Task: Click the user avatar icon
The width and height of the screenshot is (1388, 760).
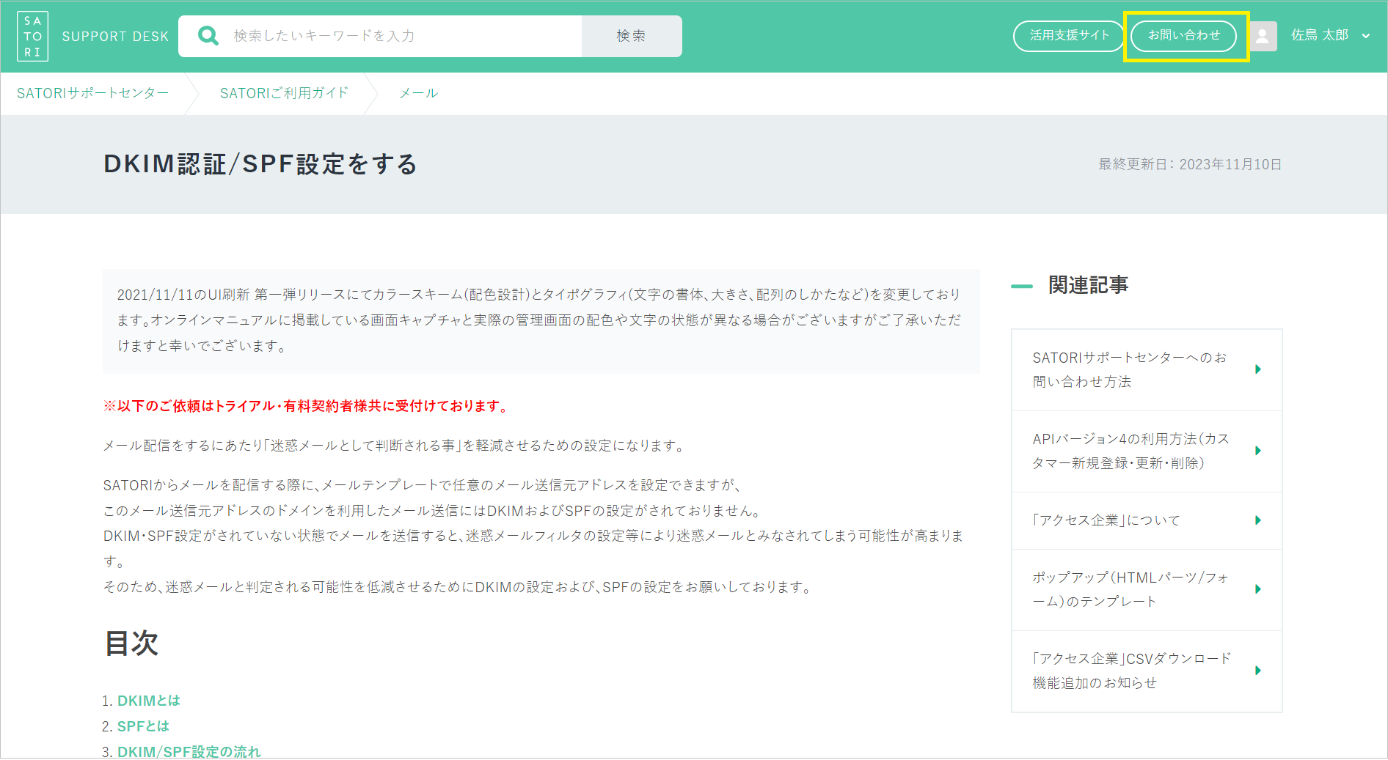Action: (x=1263, y=36)
